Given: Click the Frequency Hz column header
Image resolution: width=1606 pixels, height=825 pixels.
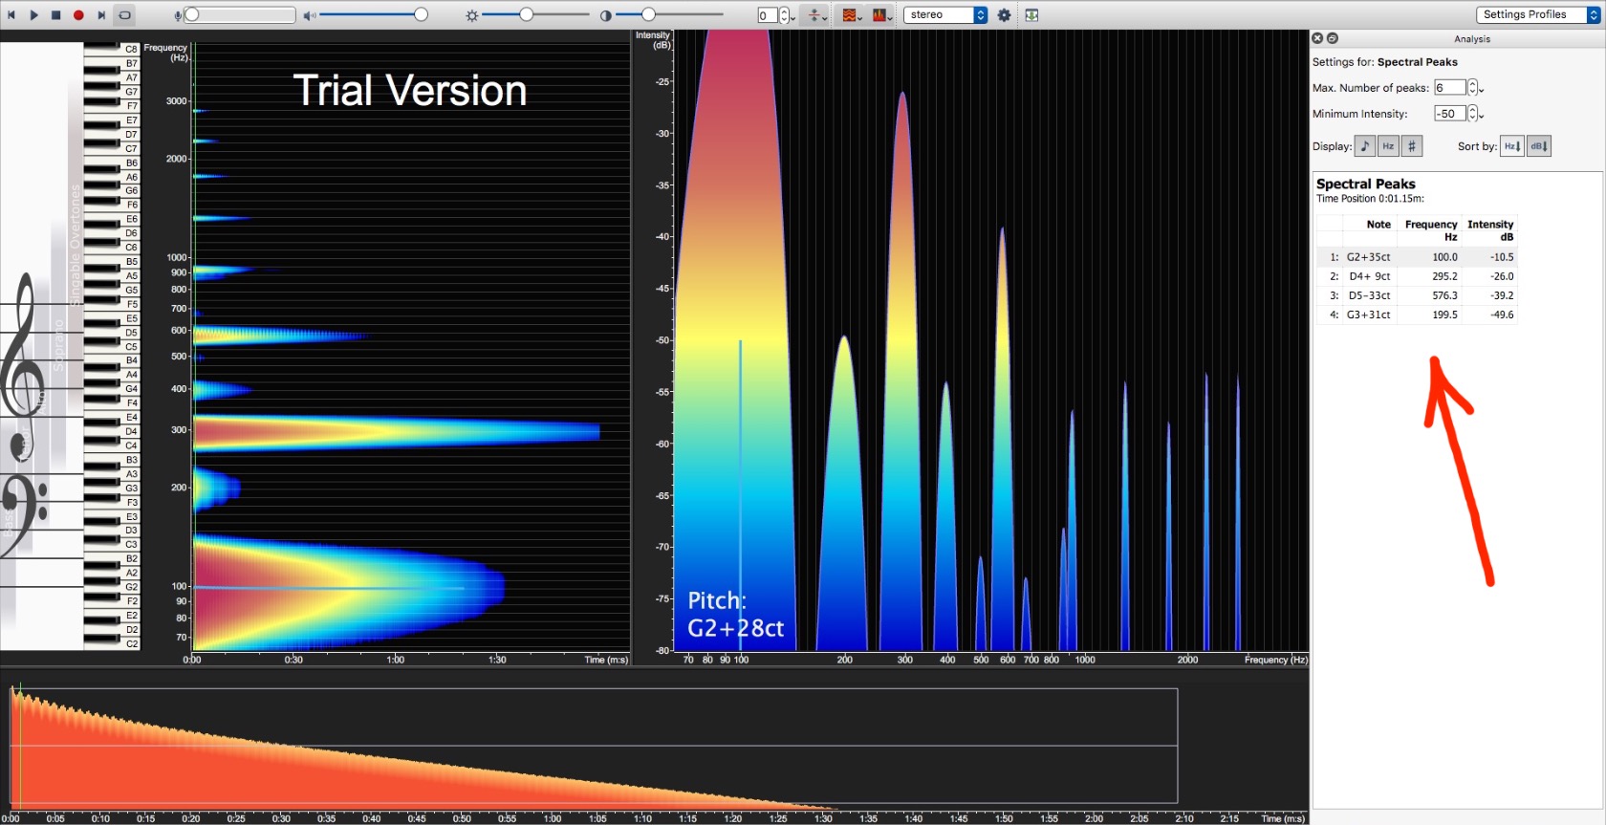Looking at the screenshot, I should [1431, 230].
